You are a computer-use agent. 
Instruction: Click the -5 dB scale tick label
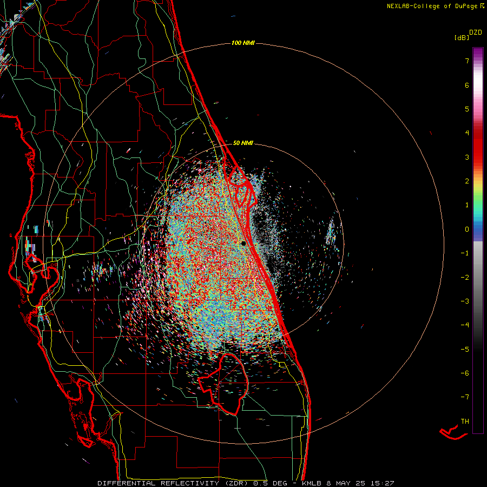tap(465, 350)
